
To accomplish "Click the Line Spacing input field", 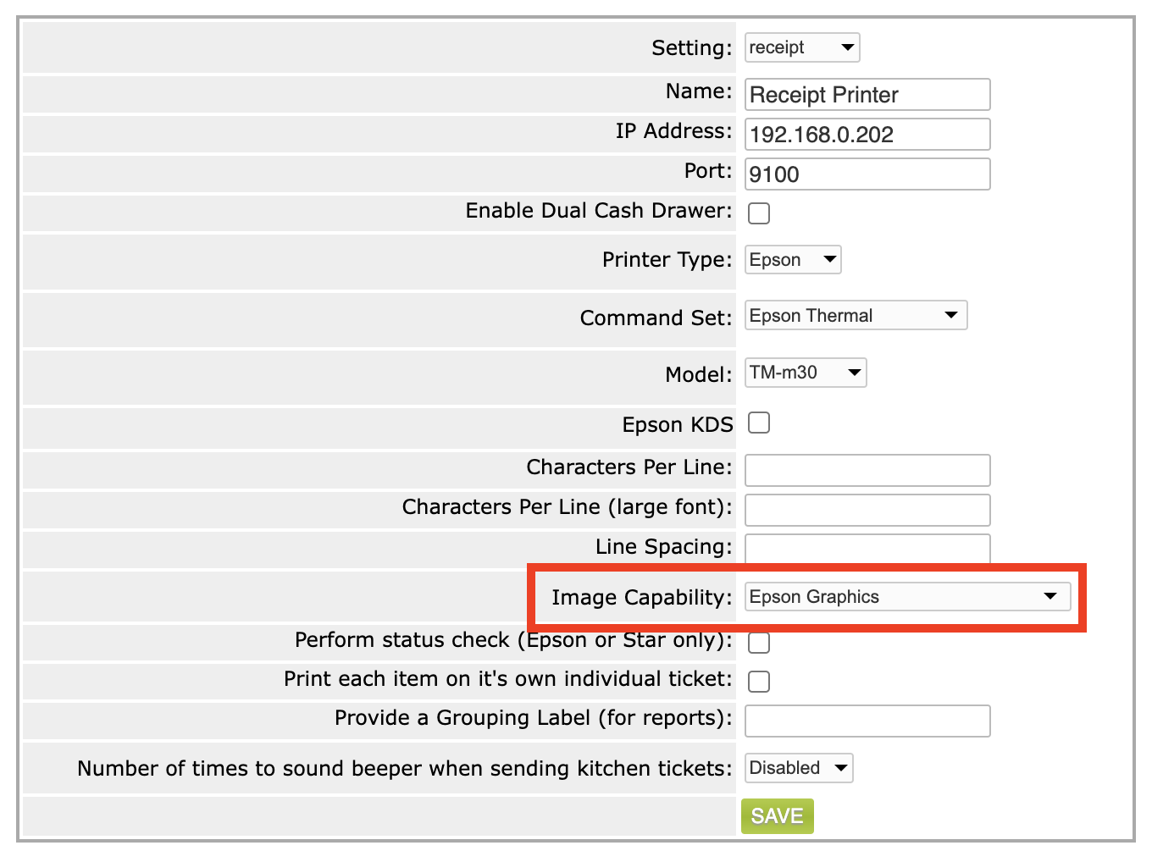I will [867, 549].
